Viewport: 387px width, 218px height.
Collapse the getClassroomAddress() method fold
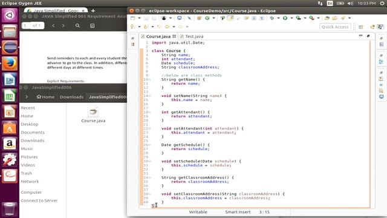coord(150,177)
